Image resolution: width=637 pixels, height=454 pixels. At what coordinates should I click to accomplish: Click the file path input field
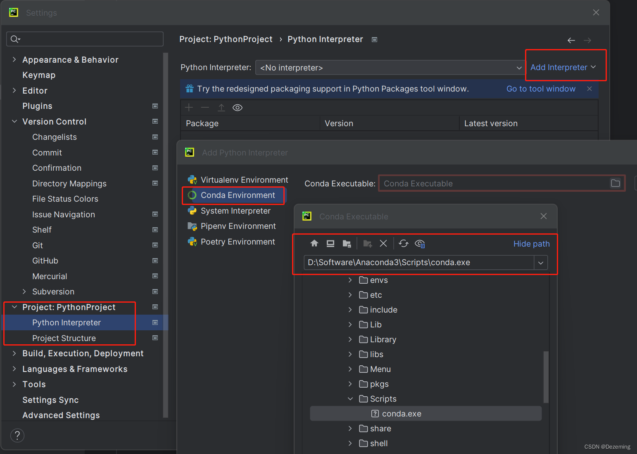[x=419, y=263]
